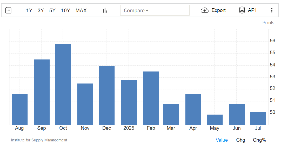The width and height of the screenshot is (281, 144).
Task: Click the Dec x-axis label
Action: pyautogui.click(x=106, y=128)
